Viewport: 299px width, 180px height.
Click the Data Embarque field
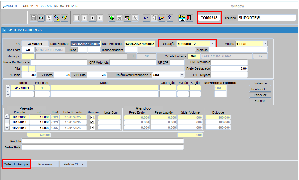point(140,44)
